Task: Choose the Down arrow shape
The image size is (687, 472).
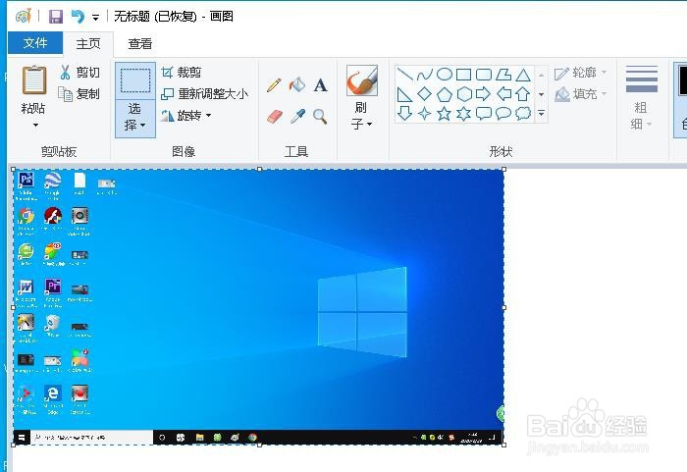Action: click(404, 114)
